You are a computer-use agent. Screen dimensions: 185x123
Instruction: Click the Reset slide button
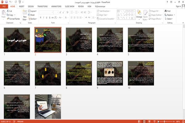pos(31,15)
